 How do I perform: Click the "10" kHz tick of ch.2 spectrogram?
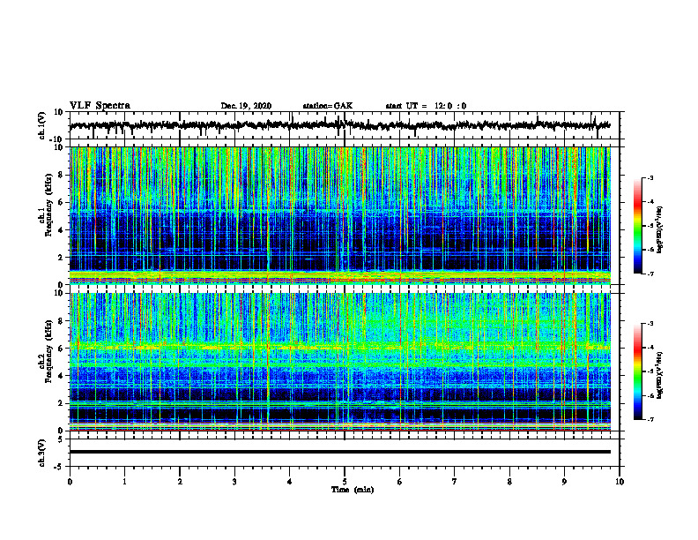tap(59, 293)
